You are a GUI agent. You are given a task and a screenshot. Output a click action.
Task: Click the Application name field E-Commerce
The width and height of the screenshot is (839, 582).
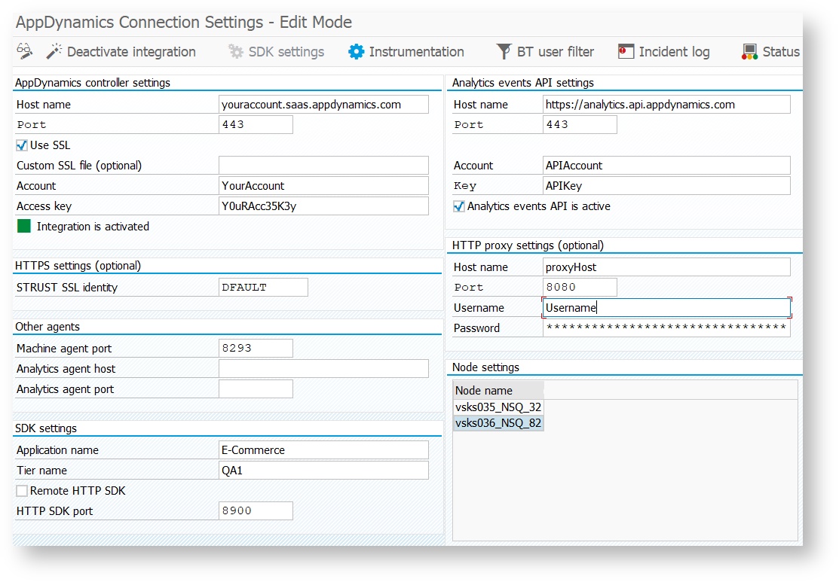coord(323,449)
